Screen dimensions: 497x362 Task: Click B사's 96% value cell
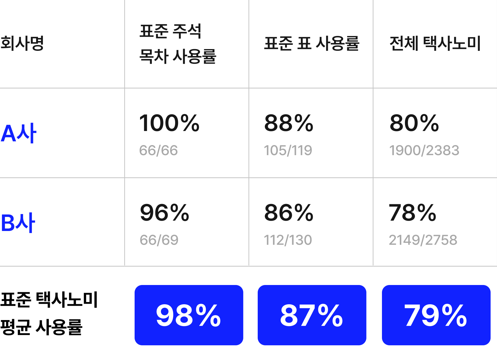[164, 213]
